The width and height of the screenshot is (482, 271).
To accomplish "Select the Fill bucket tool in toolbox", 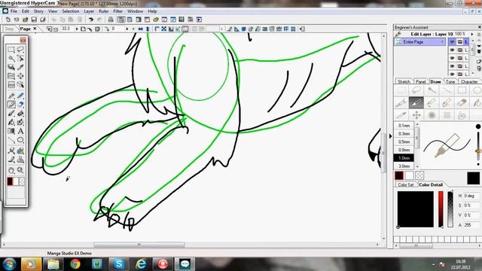I will click(x=11, y=122).
